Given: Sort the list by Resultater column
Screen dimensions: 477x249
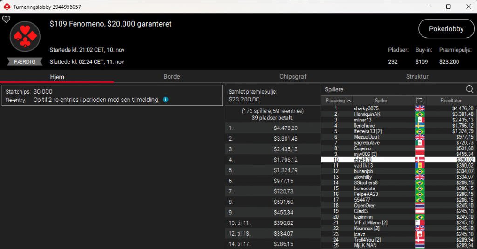Looking at the screenshot, I should pos(450,101).
